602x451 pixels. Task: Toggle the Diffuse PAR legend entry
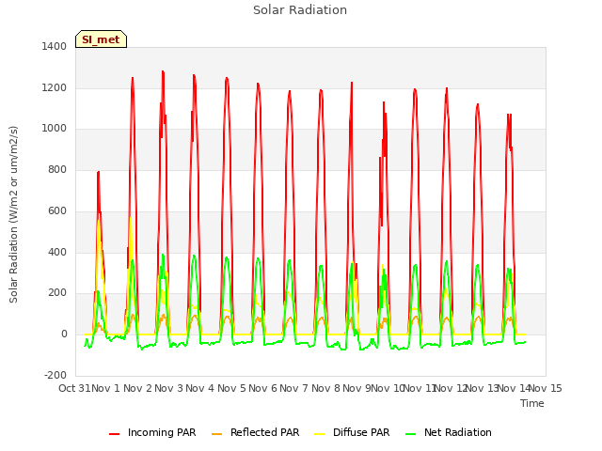coord(352,432)
